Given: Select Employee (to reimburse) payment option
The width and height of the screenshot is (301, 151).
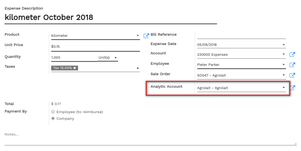Looking at the screenshot, I should (x=53, y=112).
